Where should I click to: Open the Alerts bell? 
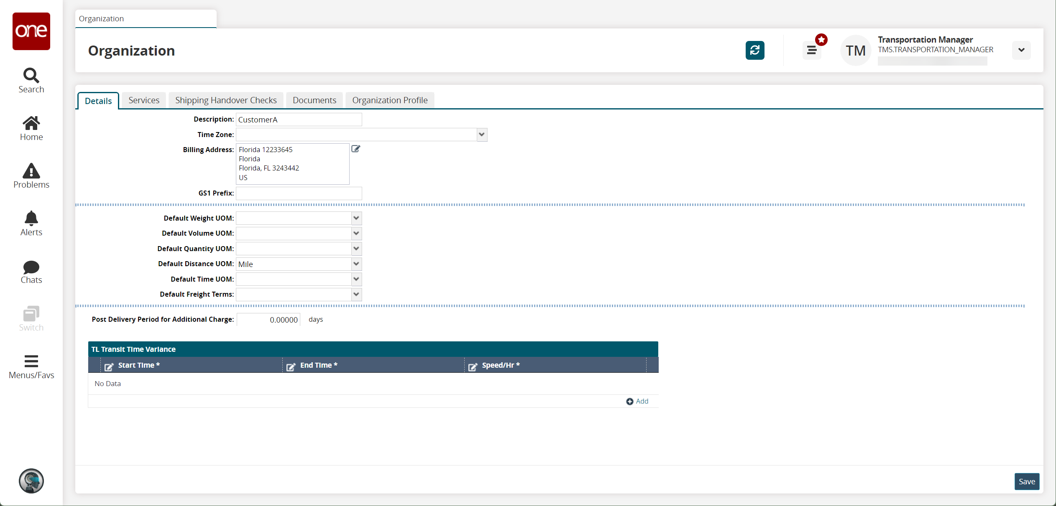[31, 224]
